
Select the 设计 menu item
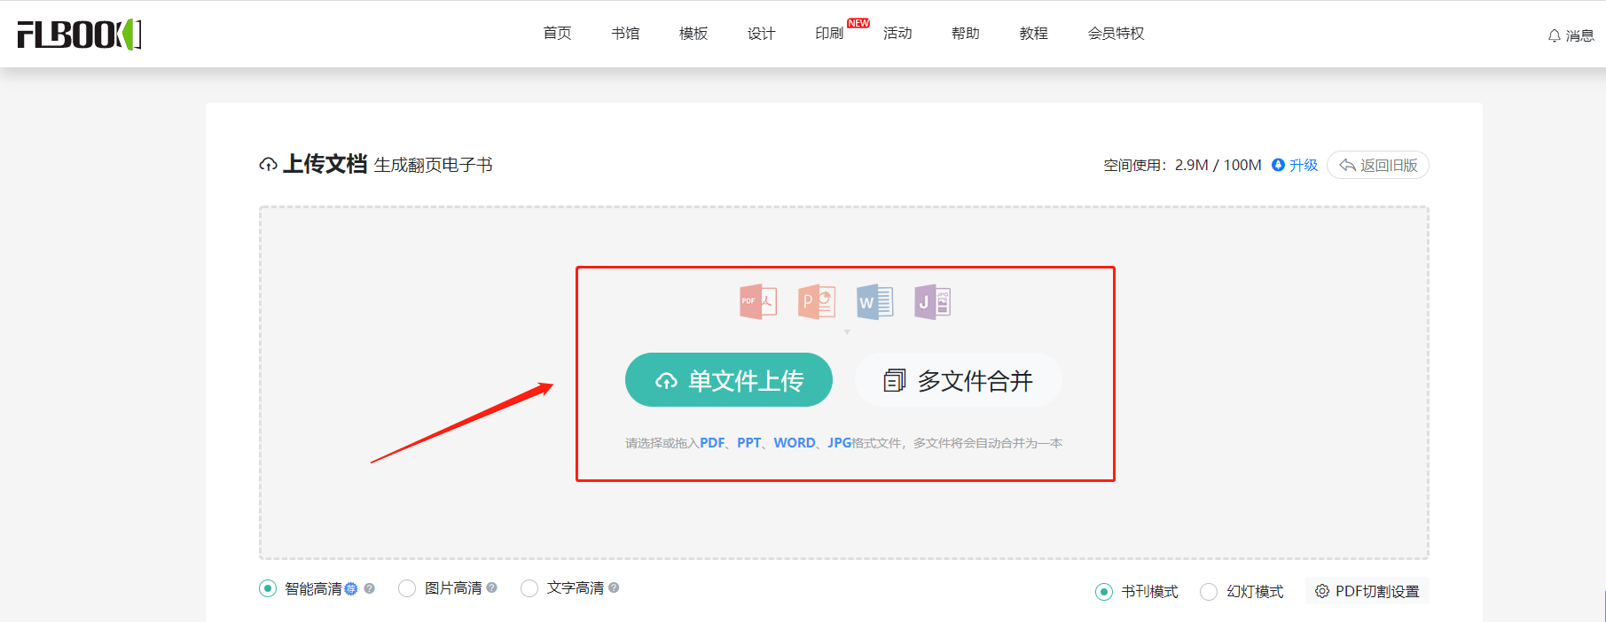pyautogui.click(x=761, y=33)
